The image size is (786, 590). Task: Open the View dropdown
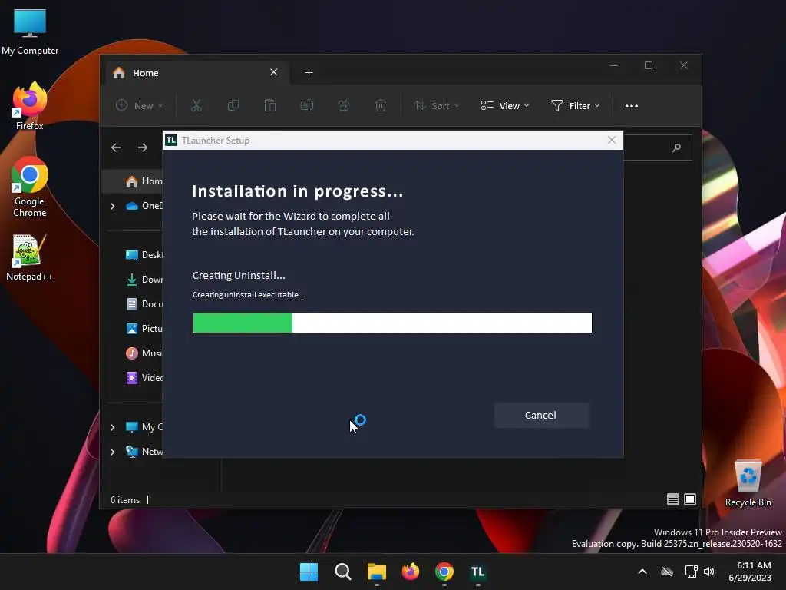(505, 105)
